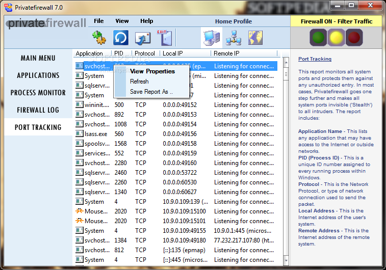
Task: Click the icon of svchost row PID 892
Action: [x=79, y=114]
